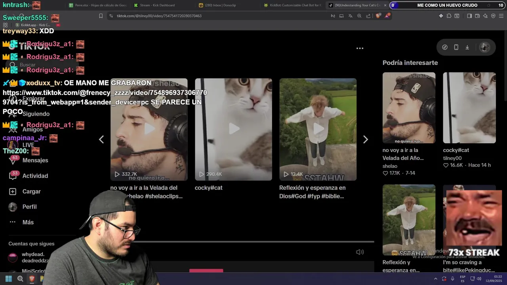Open the three-dot options menu
Image resolution: width=507 pixels, height=285 pixels.
360,48
